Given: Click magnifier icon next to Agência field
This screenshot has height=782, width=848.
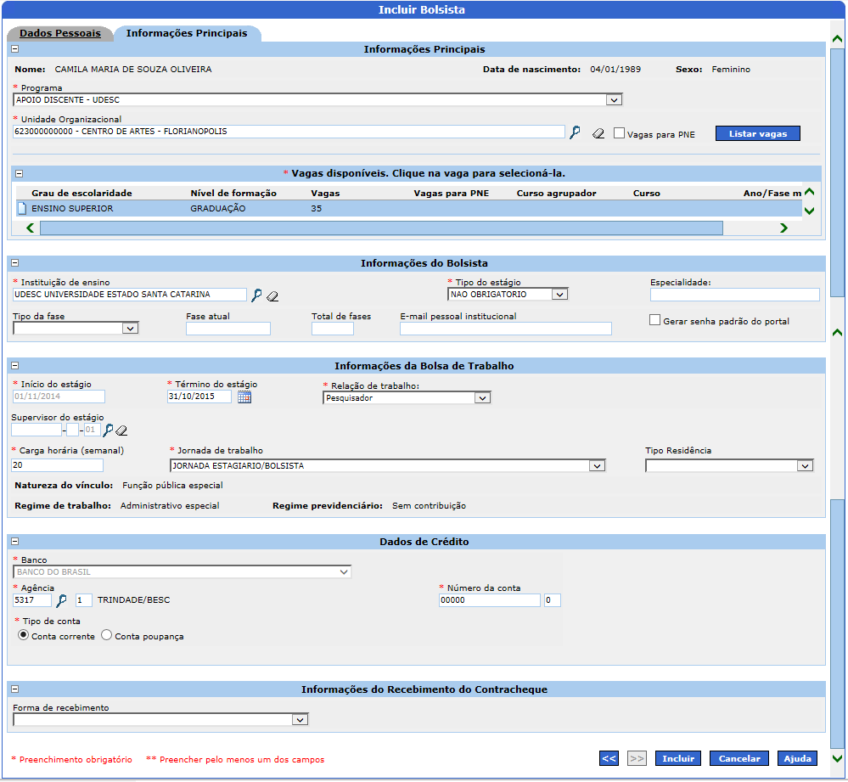Looking at the screenshot, I should (61, 601).
